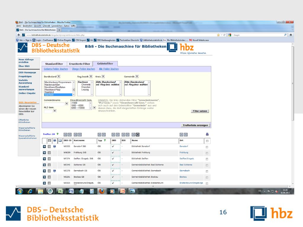303x227 pixels.
Task: Switch to the Standardfilter tab
Action: pos(54,64)
